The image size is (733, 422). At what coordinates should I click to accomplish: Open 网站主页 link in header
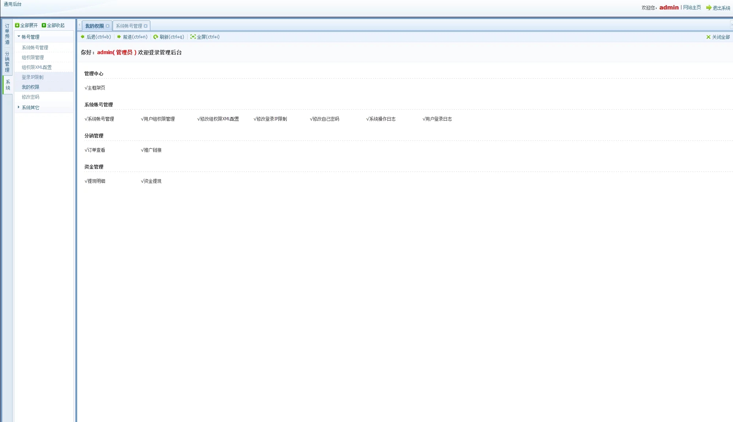(692, 7)
